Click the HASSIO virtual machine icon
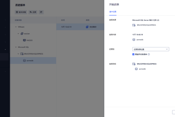This screenshot has width=175, height=117. 24,40
